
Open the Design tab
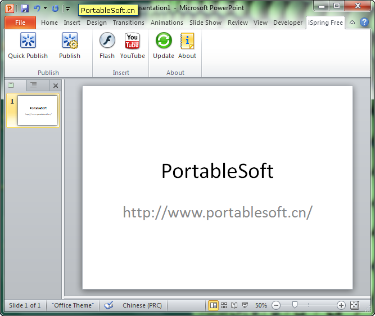97,23
